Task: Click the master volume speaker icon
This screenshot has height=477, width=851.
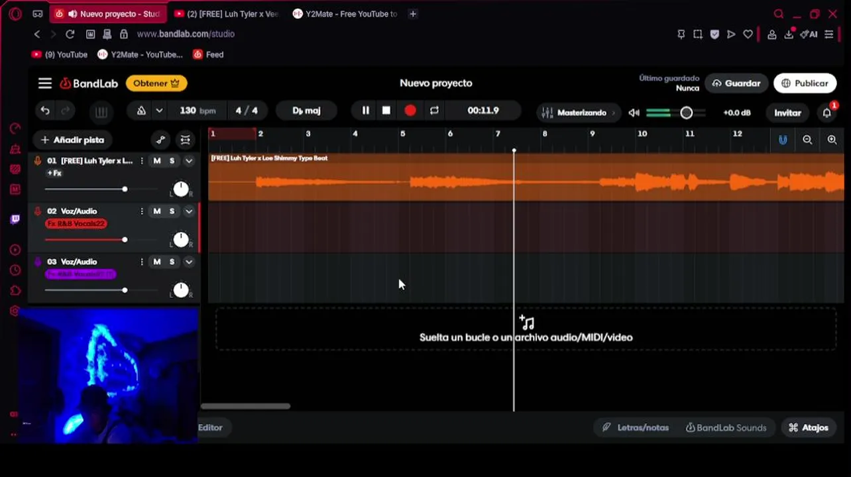Action: point(634,113)
